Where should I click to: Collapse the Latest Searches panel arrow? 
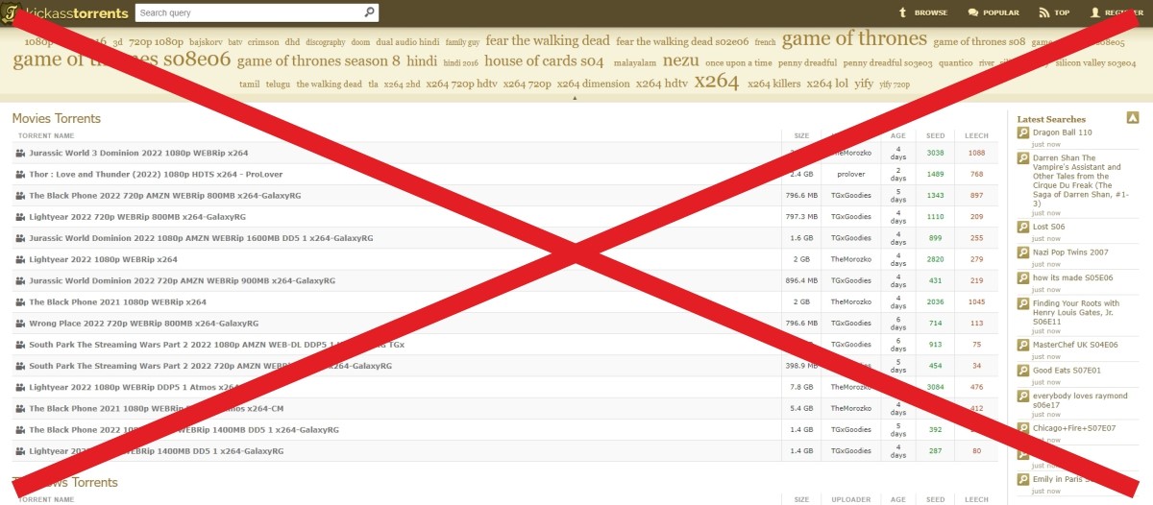tap(1133, 118)
